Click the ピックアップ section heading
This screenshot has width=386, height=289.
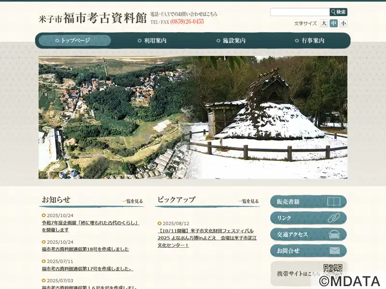coord(176,199)
